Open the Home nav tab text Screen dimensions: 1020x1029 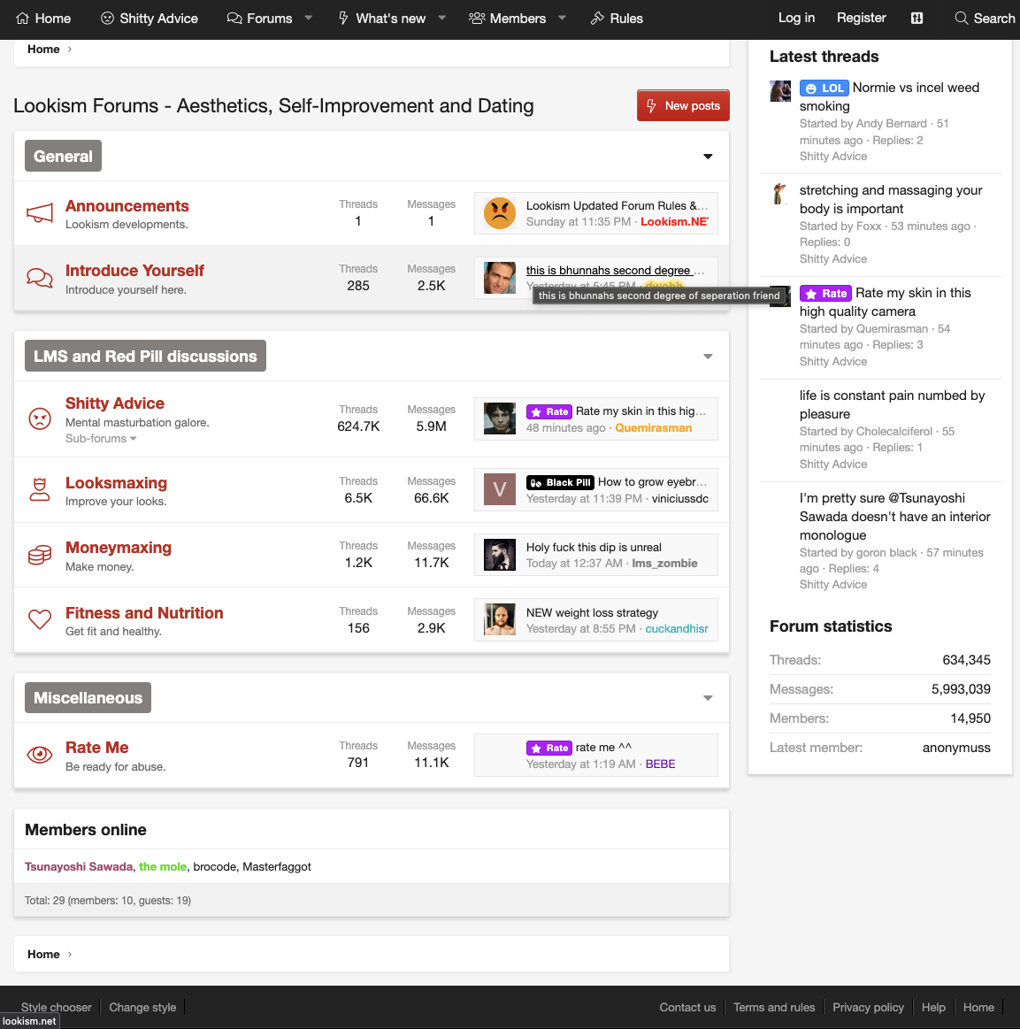point(52,19)
